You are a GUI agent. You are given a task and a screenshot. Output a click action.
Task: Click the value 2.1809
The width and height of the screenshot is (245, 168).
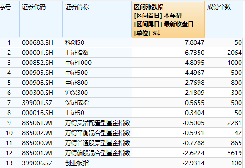pyautogui.click(x=194, y=93)
